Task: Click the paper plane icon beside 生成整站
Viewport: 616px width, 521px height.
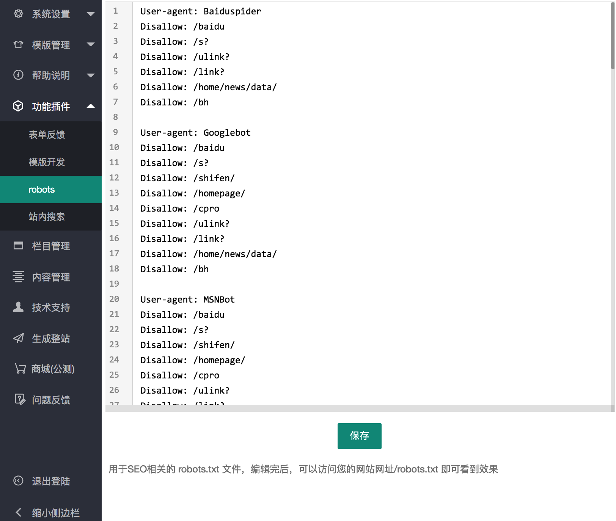Action: 18,338
